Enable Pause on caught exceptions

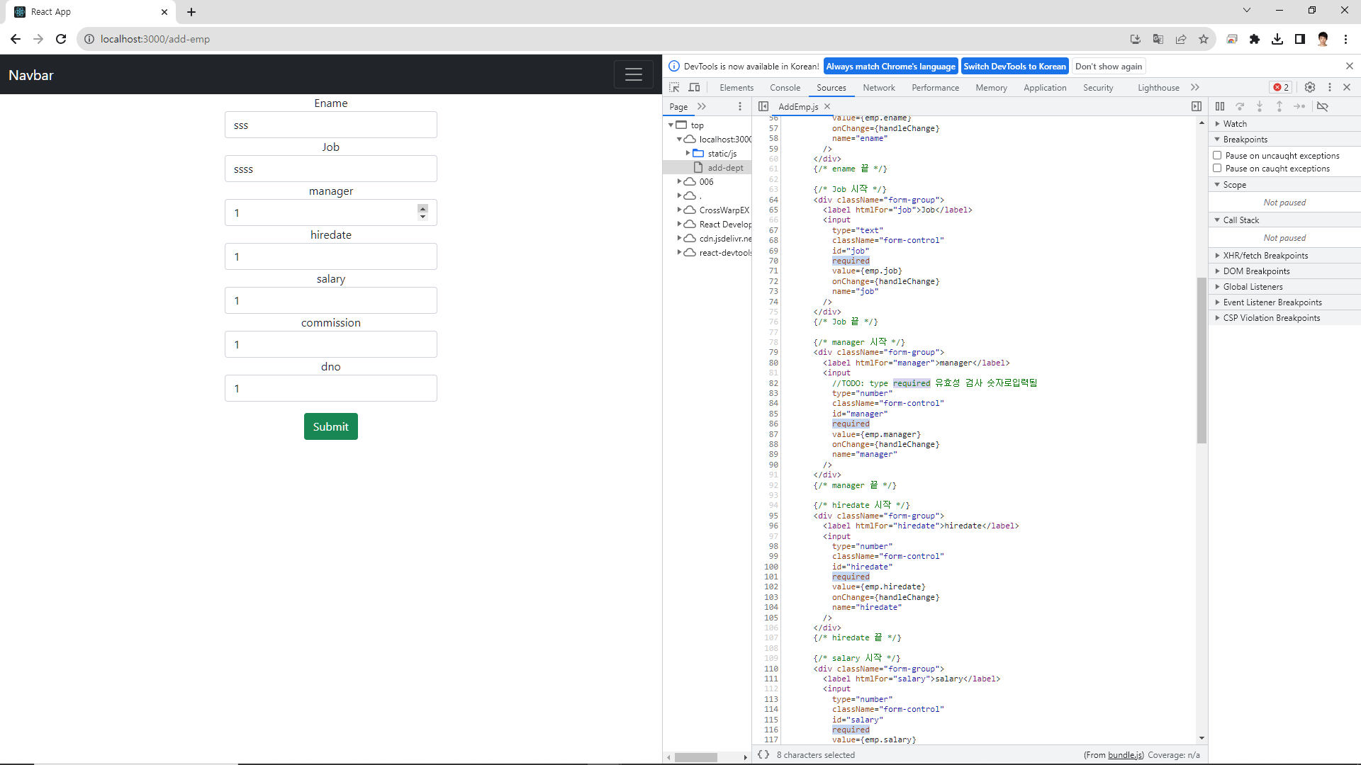click(x=1217, y=169)
